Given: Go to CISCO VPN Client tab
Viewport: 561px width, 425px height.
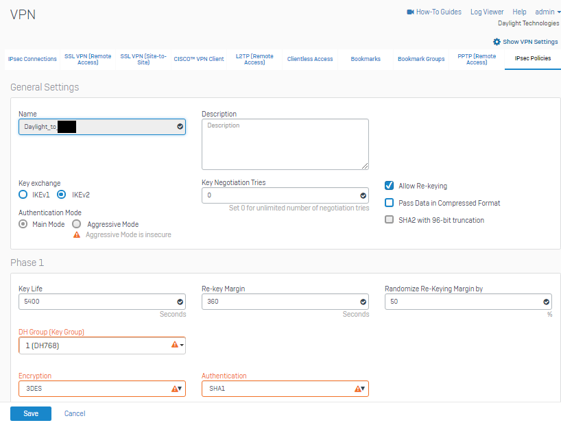Looking at the screenshot, I should pyautogui.click(x=199, y=59).
